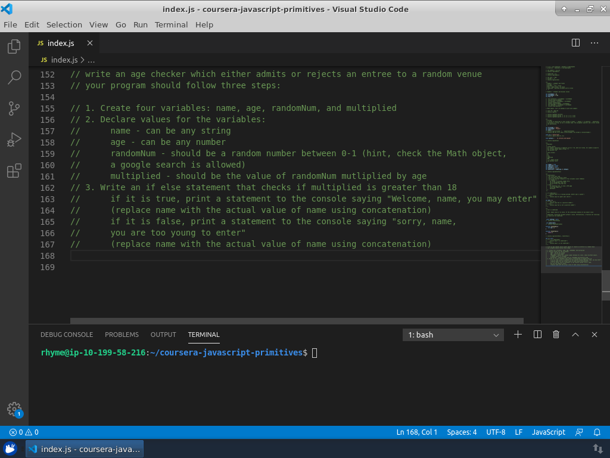
Task: Open the Run menu
Action: coord(141,24)
